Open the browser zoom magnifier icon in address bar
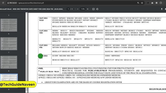Image resolution: width=166 pixels, height=93 pixels. [138, 3]
